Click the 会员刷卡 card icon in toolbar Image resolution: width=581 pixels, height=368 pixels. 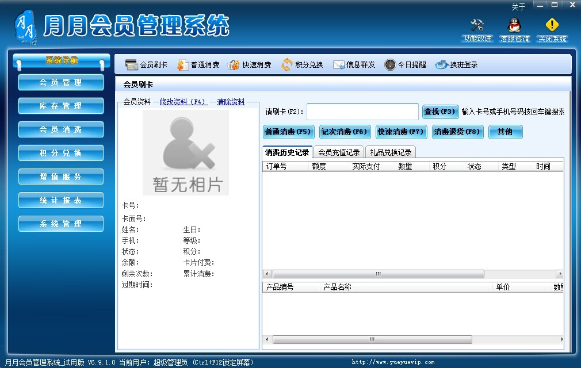click(131, 65)
